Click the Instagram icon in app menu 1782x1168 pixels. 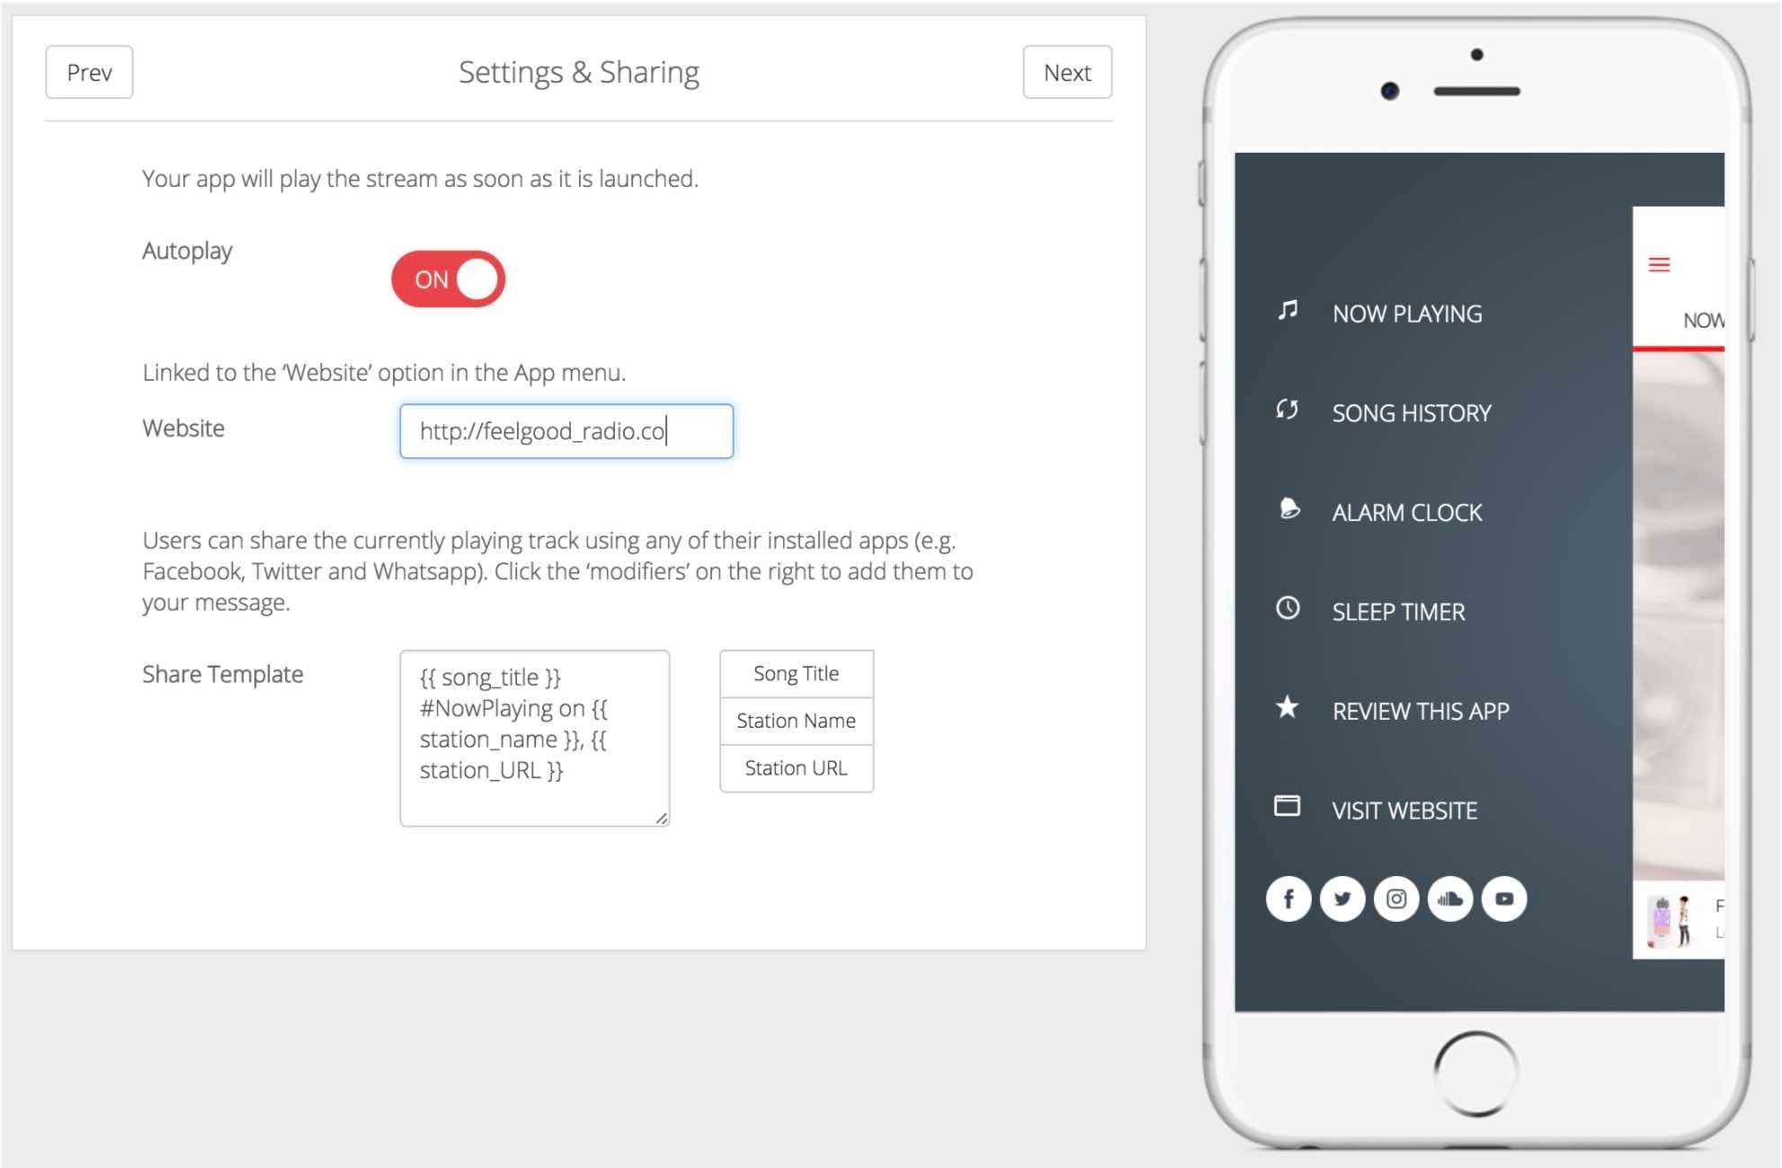(1396, 897)
